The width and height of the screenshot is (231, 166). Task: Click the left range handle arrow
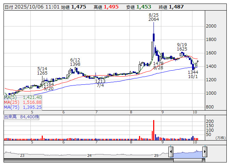pyautogui.click(x=171, y=152)
